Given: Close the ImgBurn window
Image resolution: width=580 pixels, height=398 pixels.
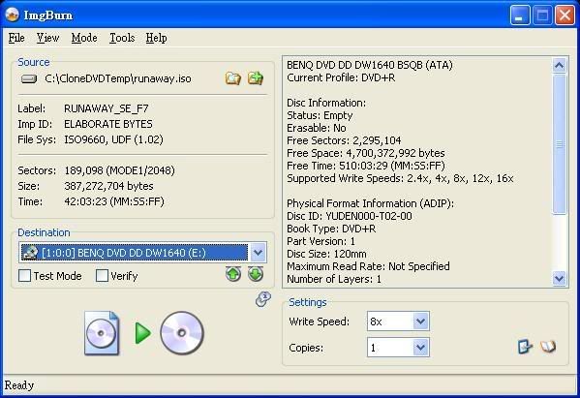Looking at the screenshot, I should [x=565, y=15].
